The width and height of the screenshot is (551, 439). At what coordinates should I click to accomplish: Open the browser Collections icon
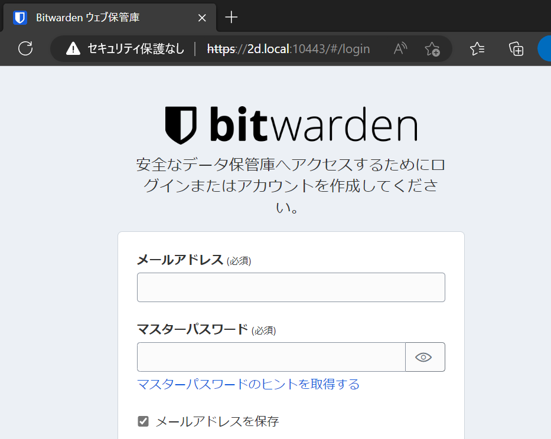coord(516,48)
